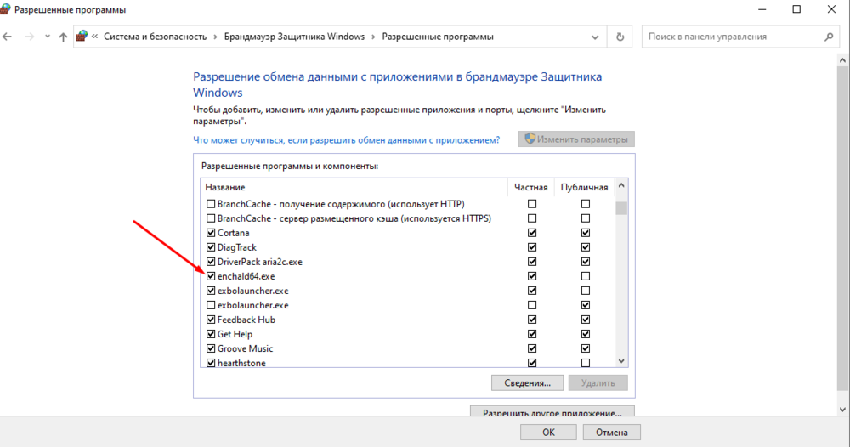Go forward with the right arrow

pos(30,37)
